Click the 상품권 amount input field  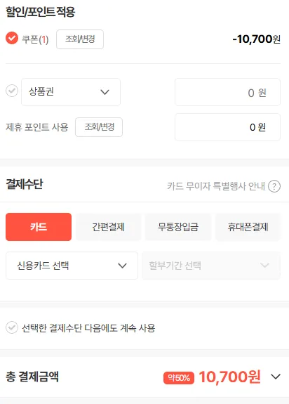tap(227, 92)
